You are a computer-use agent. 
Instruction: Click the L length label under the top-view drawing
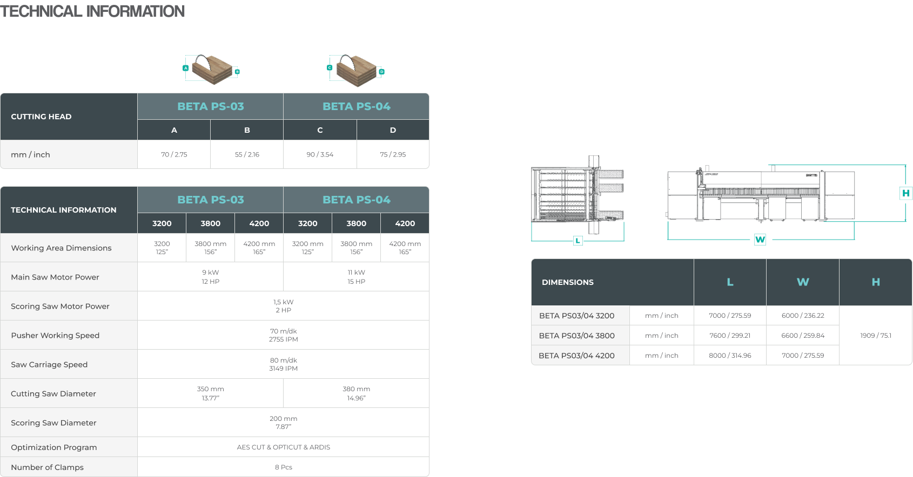point(578,241)
